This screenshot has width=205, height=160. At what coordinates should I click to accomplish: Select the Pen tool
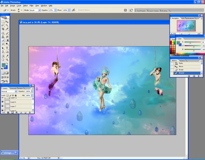pos(3,52)
